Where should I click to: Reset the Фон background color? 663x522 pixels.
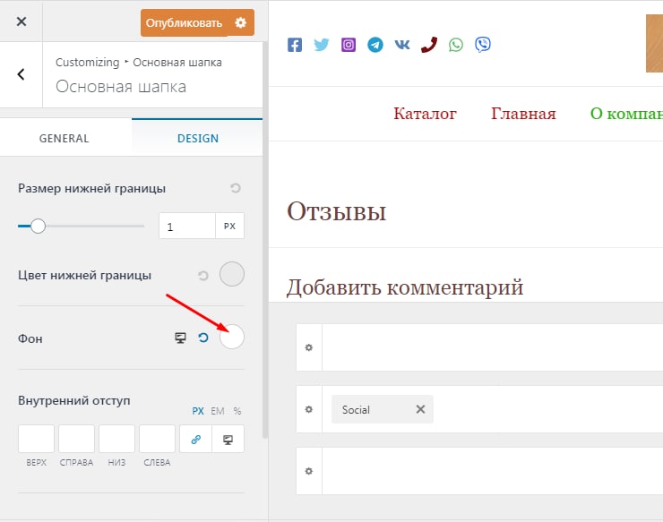pyautogui.click(x=203, y=338)
